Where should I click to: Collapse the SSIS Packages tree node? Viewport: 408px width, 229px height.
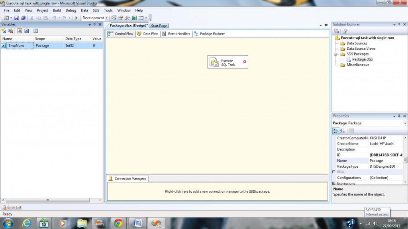(335, 54)
